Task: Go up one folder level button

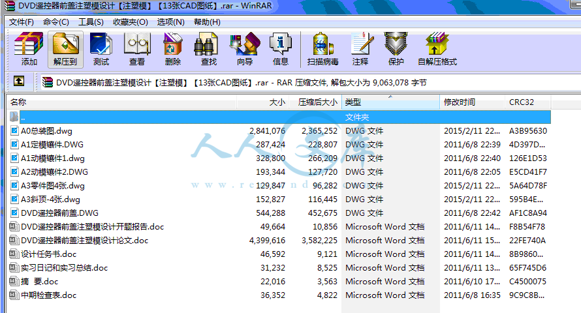Action: click(x=19, y=81)
